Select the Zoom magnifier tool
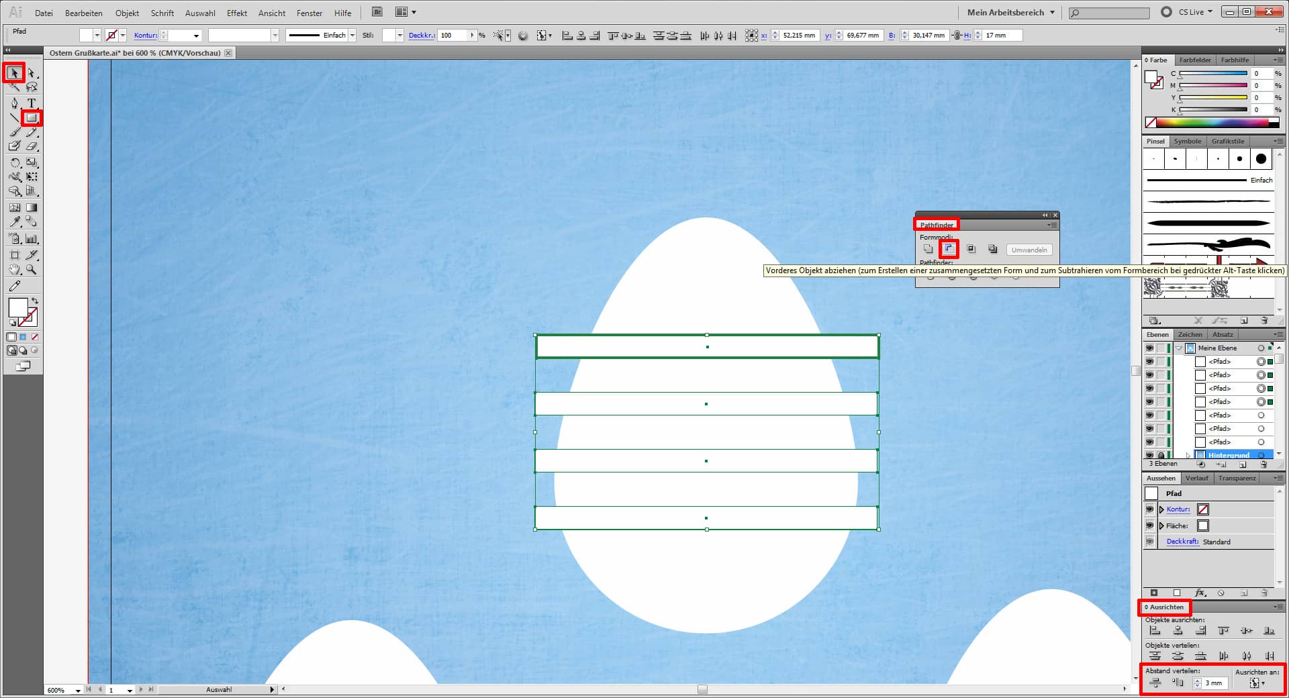Screen dimensions: 1289x698 [31, 269]
